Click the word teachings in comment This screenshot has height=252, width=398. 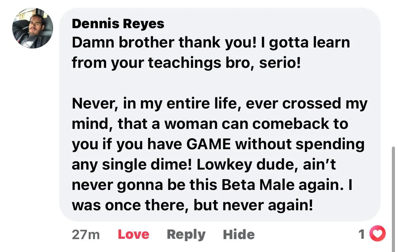point(184,63)
